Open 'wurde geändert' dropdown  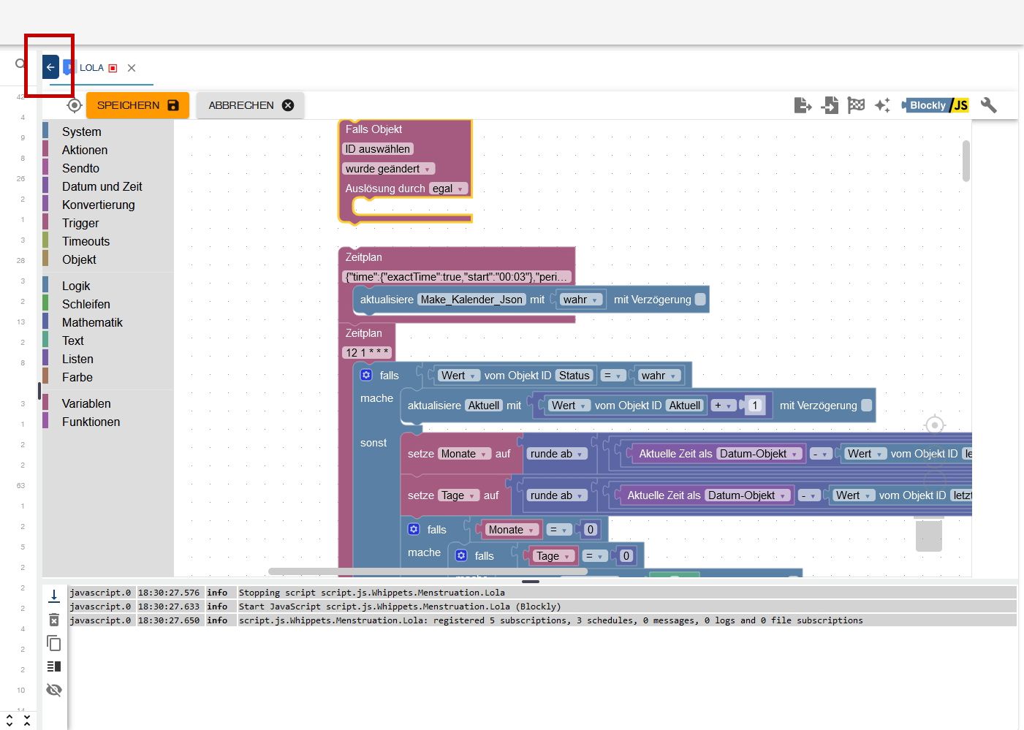[x=388, y=169]
